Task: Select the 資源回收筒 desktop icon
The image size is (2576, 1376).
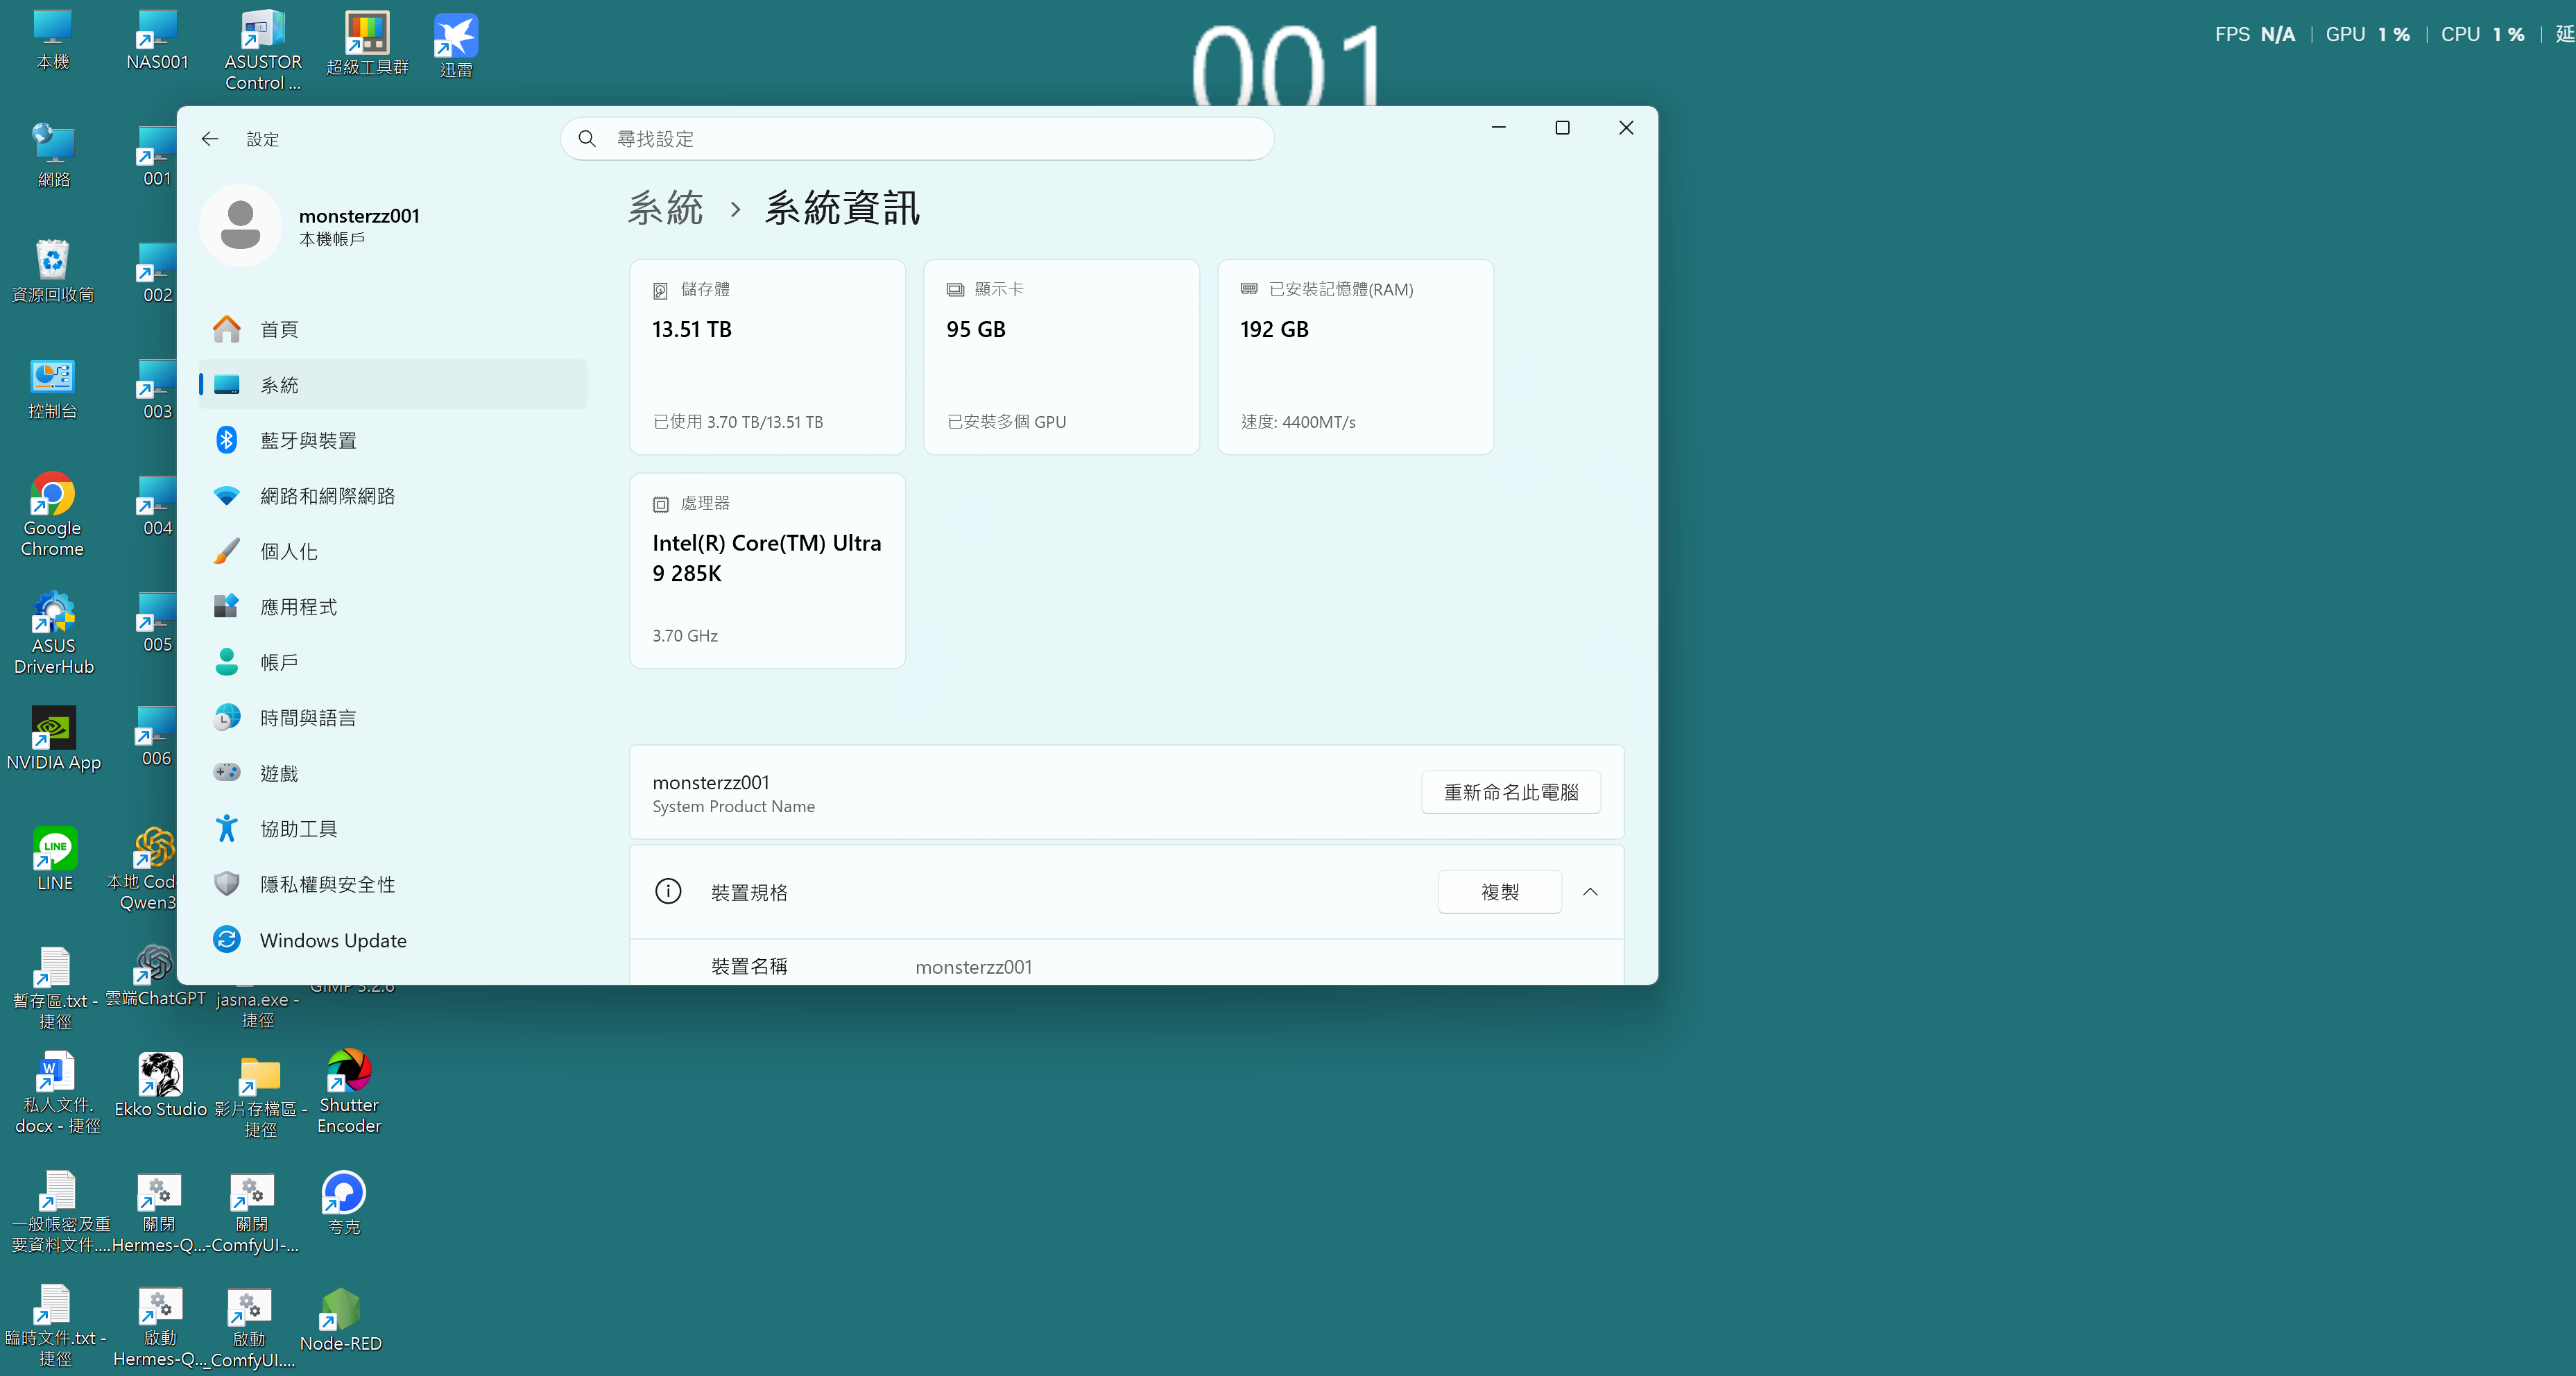Action: pyautogui.click(x=53, y=271)
